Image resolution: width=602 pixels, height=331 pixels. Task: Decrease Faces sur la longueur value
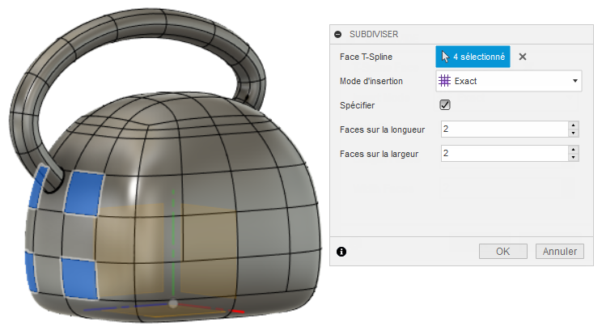click(x=573, y=134)
